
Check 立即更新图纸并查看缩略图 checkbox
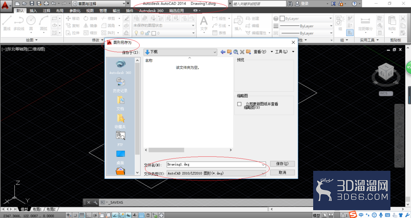coord(239,104)
